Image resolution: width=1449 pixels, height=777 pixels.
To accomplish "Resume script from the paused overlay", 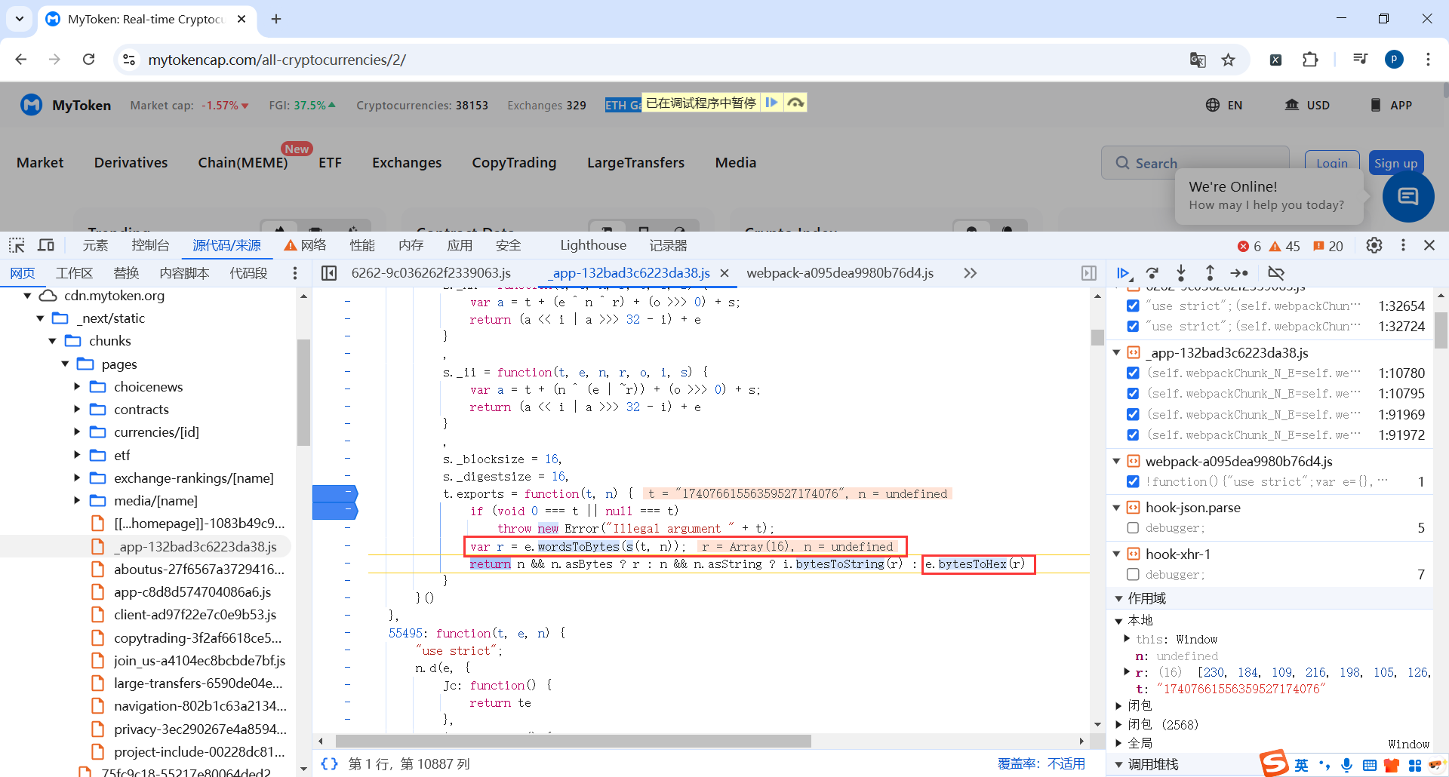I will click(771, 103).
